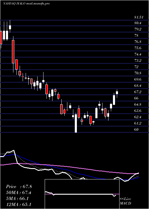Click the NASDAQ HALO chart title
This screenshot has height=209, width=149.
26,4
